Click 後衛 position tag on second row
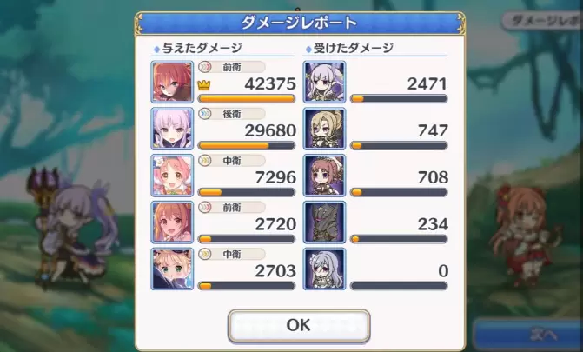 tap(231, 114)
